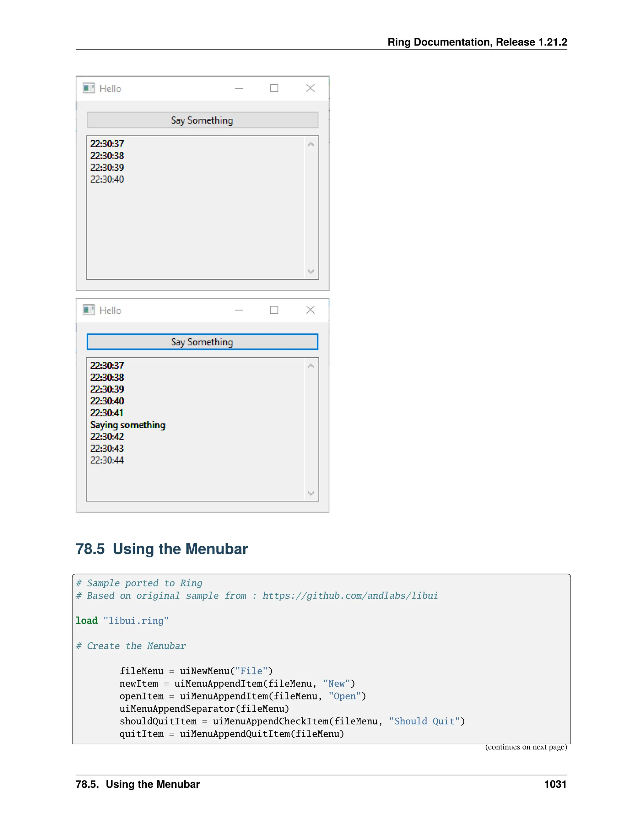Click the 78.5 Using the Menubar heading
The image size is (643, 832).
pyautogui.click(x=161, y=549)
